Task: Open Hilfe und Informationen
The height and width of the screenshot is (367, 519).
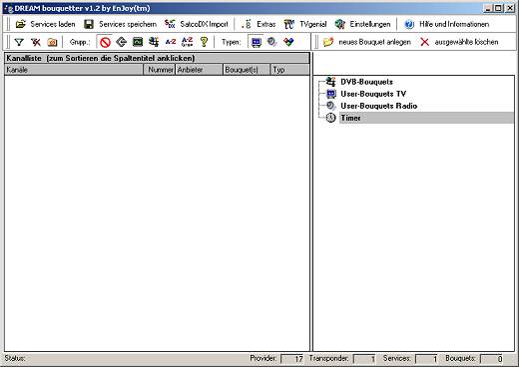Action: (446, 24)
